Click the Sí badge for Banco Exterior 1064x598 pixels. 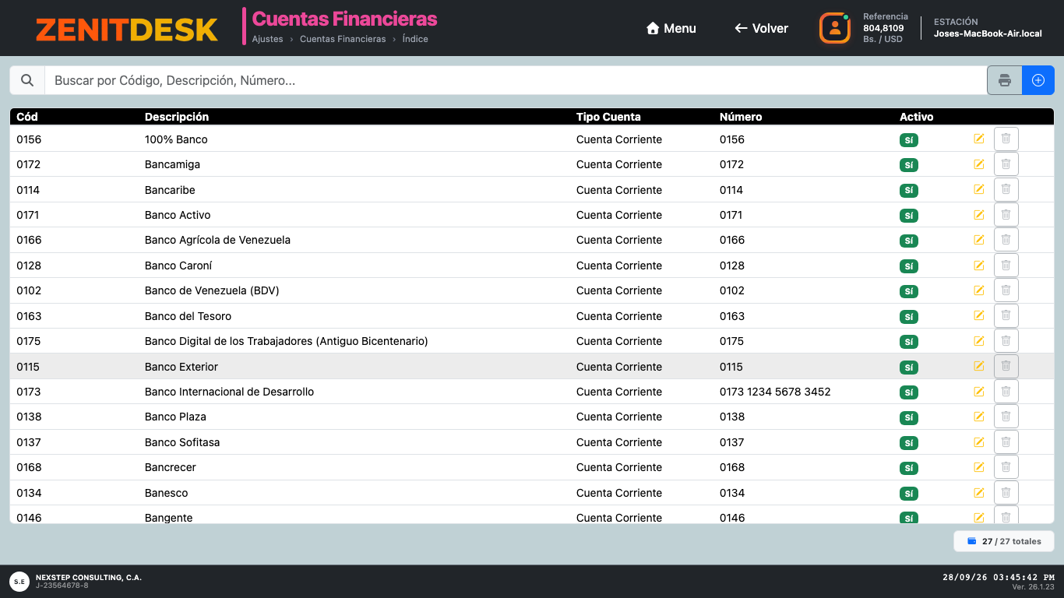[x=909, y=367]
